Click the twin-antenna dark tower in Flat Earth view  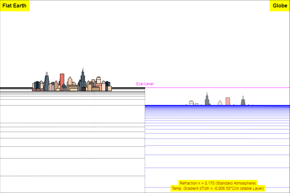pyautogui.click(x=47, y=81)
